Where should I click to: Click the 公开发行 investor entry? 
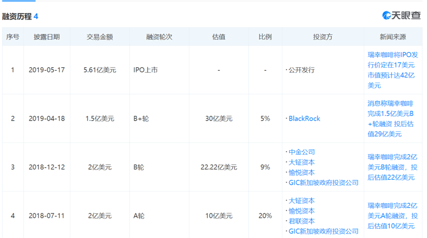coord(301,70)
